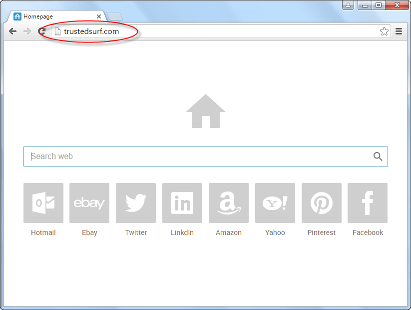Click the Homepage tab favicon
This screenshot has width=411, height=310.
coord(17,16)
